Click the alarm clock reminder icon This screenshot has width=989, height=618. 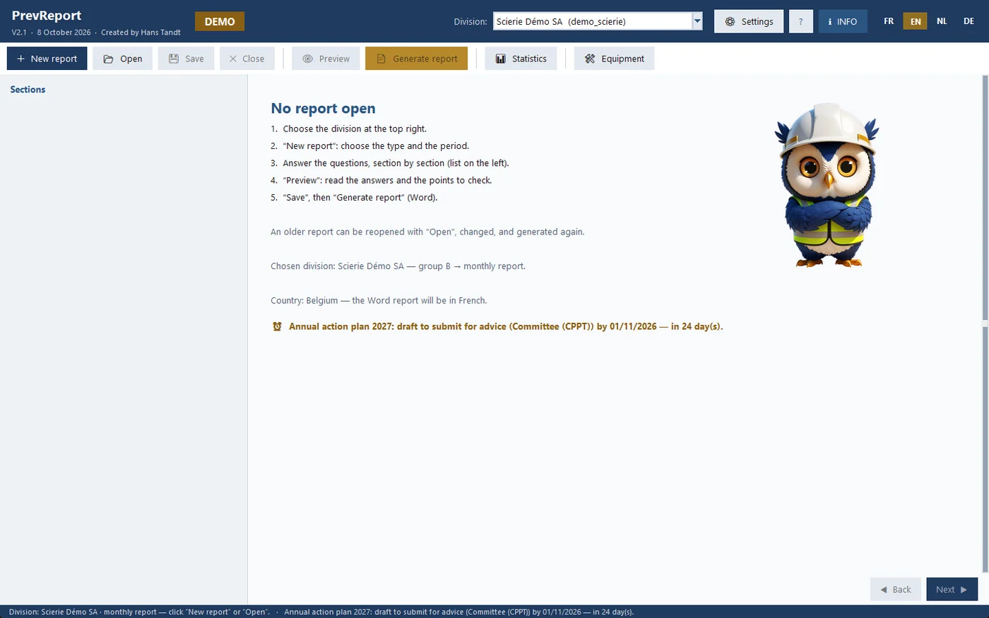click(x=277, y=326)
